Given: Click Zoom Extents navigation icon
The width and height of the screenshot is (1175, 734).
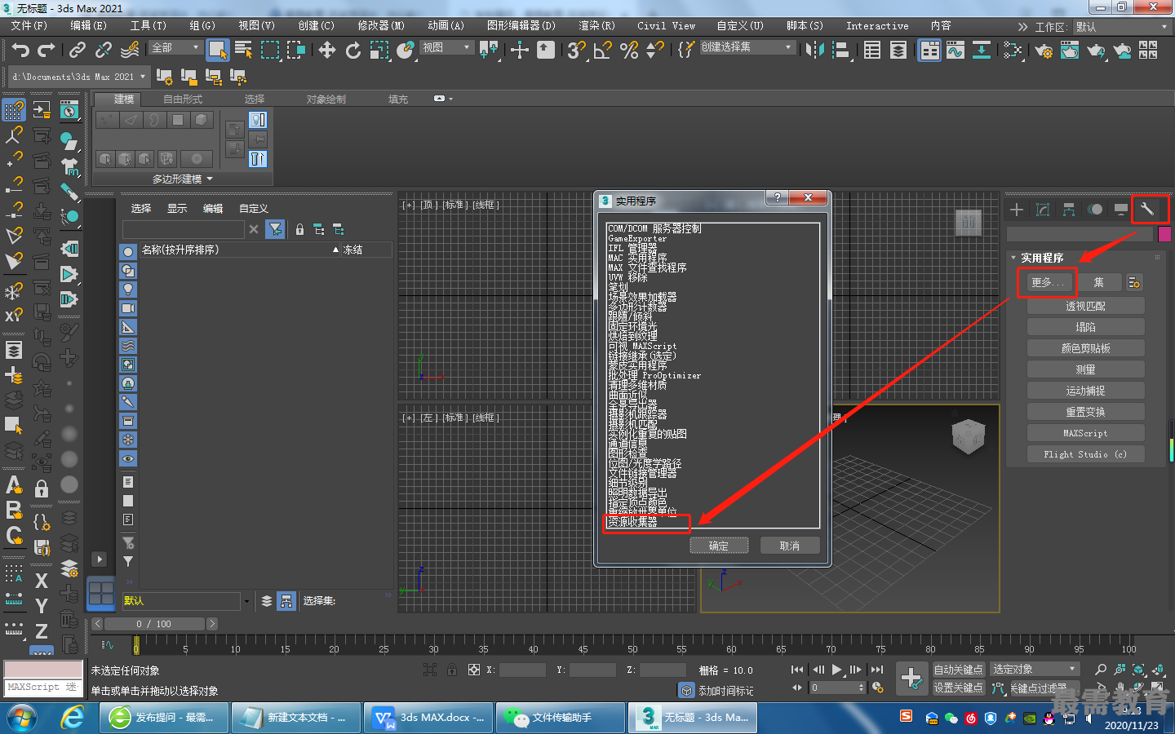Looking at the screenshot, I should [x=1138, y=670].
